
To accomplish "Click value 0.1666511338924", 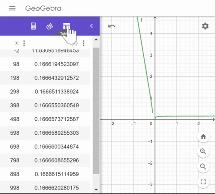I will (56, 92).
